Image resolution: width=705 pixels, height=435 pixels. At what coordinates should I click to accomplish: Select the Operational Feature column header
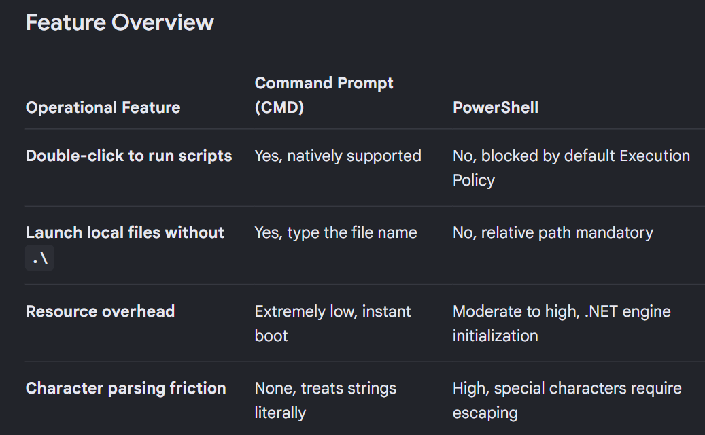[103, 107]
